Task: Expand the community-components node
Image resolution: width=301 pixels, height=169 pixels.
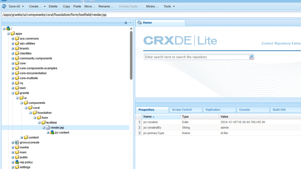Action: point(13,58)
